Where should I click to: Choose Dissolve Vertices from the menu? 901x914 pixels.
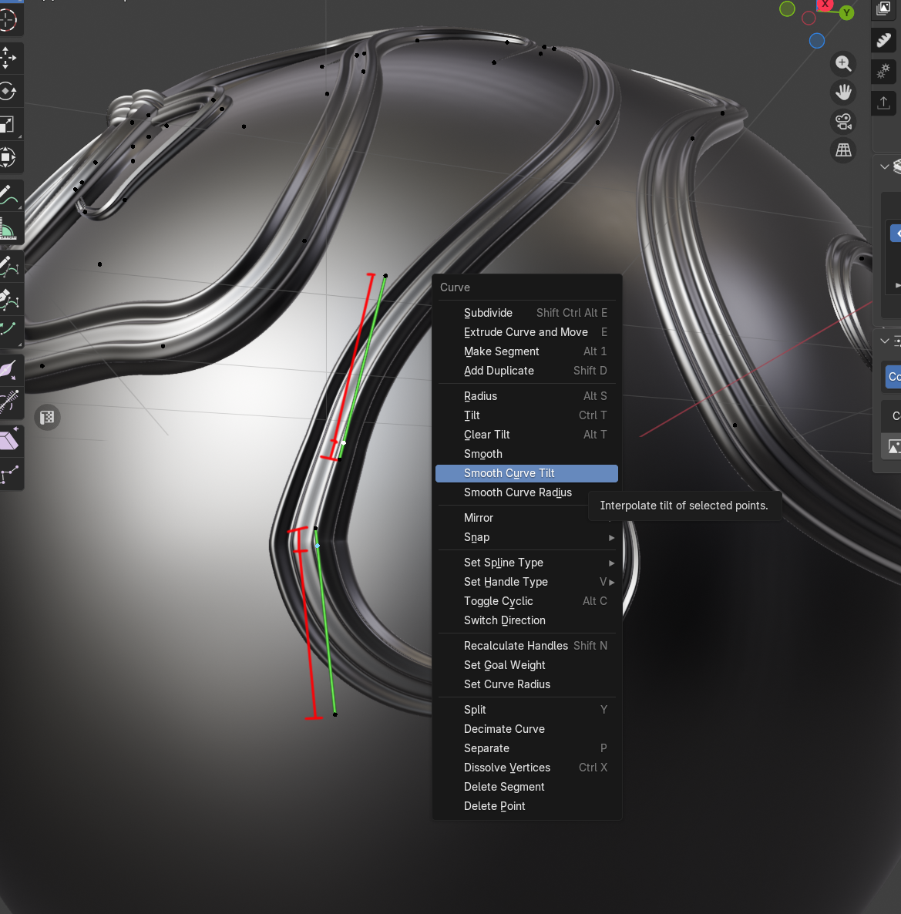(527, 768)
